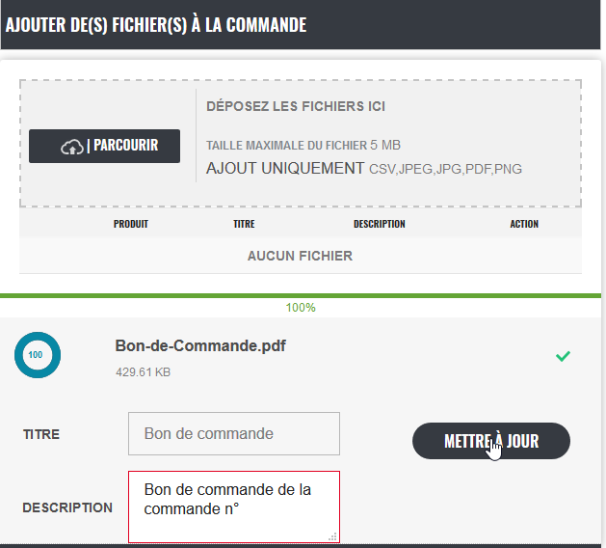Image resolution: width=606 pixels, height=548 pixels.
Task: Click the Titre column header
Action: [244, 224]
